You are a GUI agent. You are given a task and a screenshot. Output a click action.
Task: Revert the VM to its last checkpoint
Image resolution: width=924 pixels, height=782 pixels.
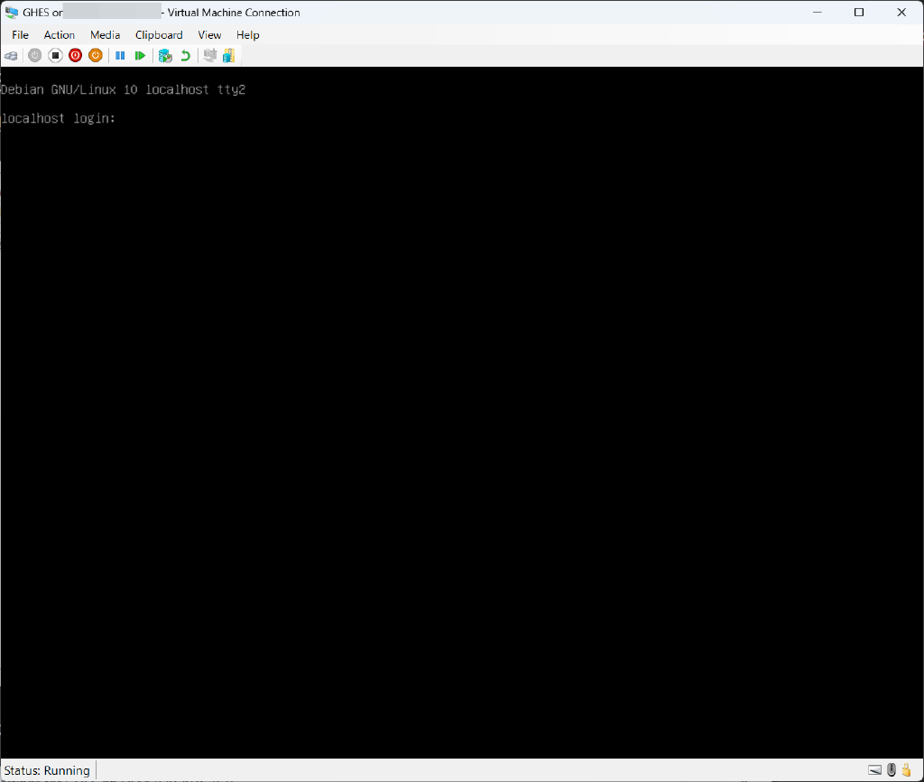pyautogui.click(x=184, y=55)
